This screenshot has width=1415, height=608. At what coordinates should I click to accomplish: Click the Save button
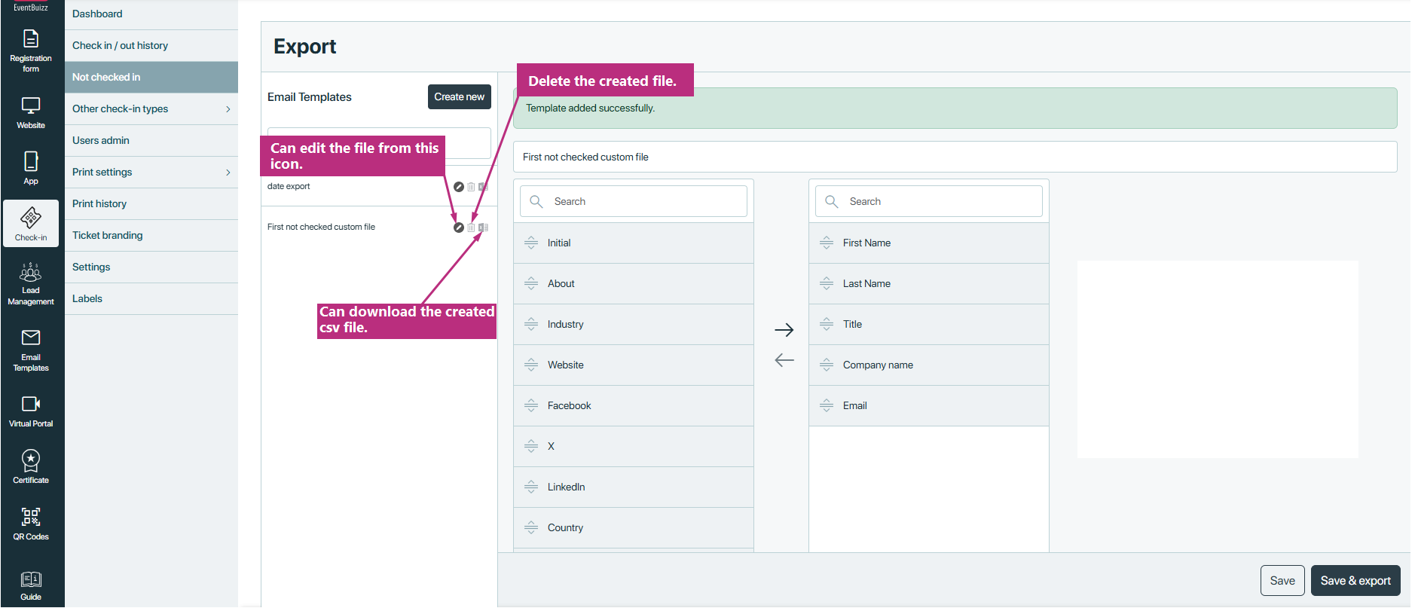coord(1282,581)
